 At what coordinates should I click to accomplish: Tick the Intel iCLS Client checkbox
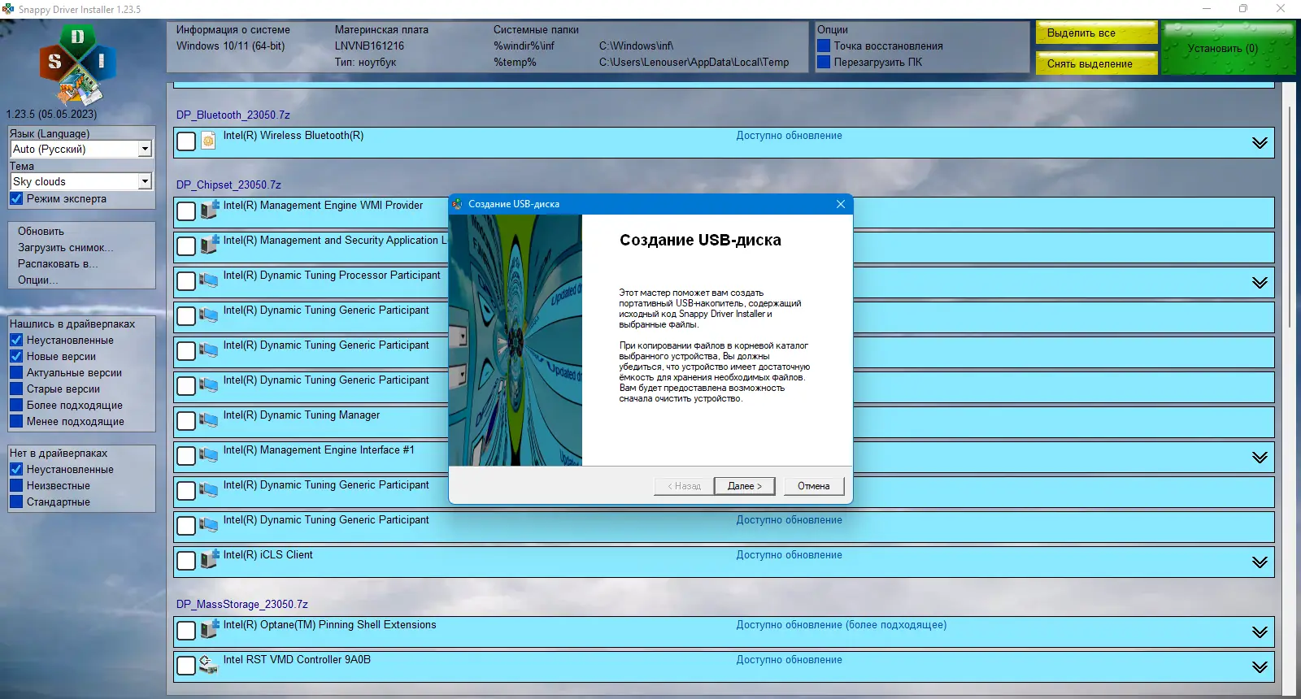tap(186, 561)
